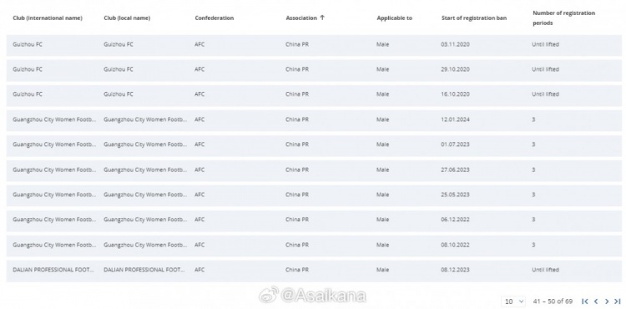Select the Dalian Professional Football row
626x309 pixels.
[314, 271]
